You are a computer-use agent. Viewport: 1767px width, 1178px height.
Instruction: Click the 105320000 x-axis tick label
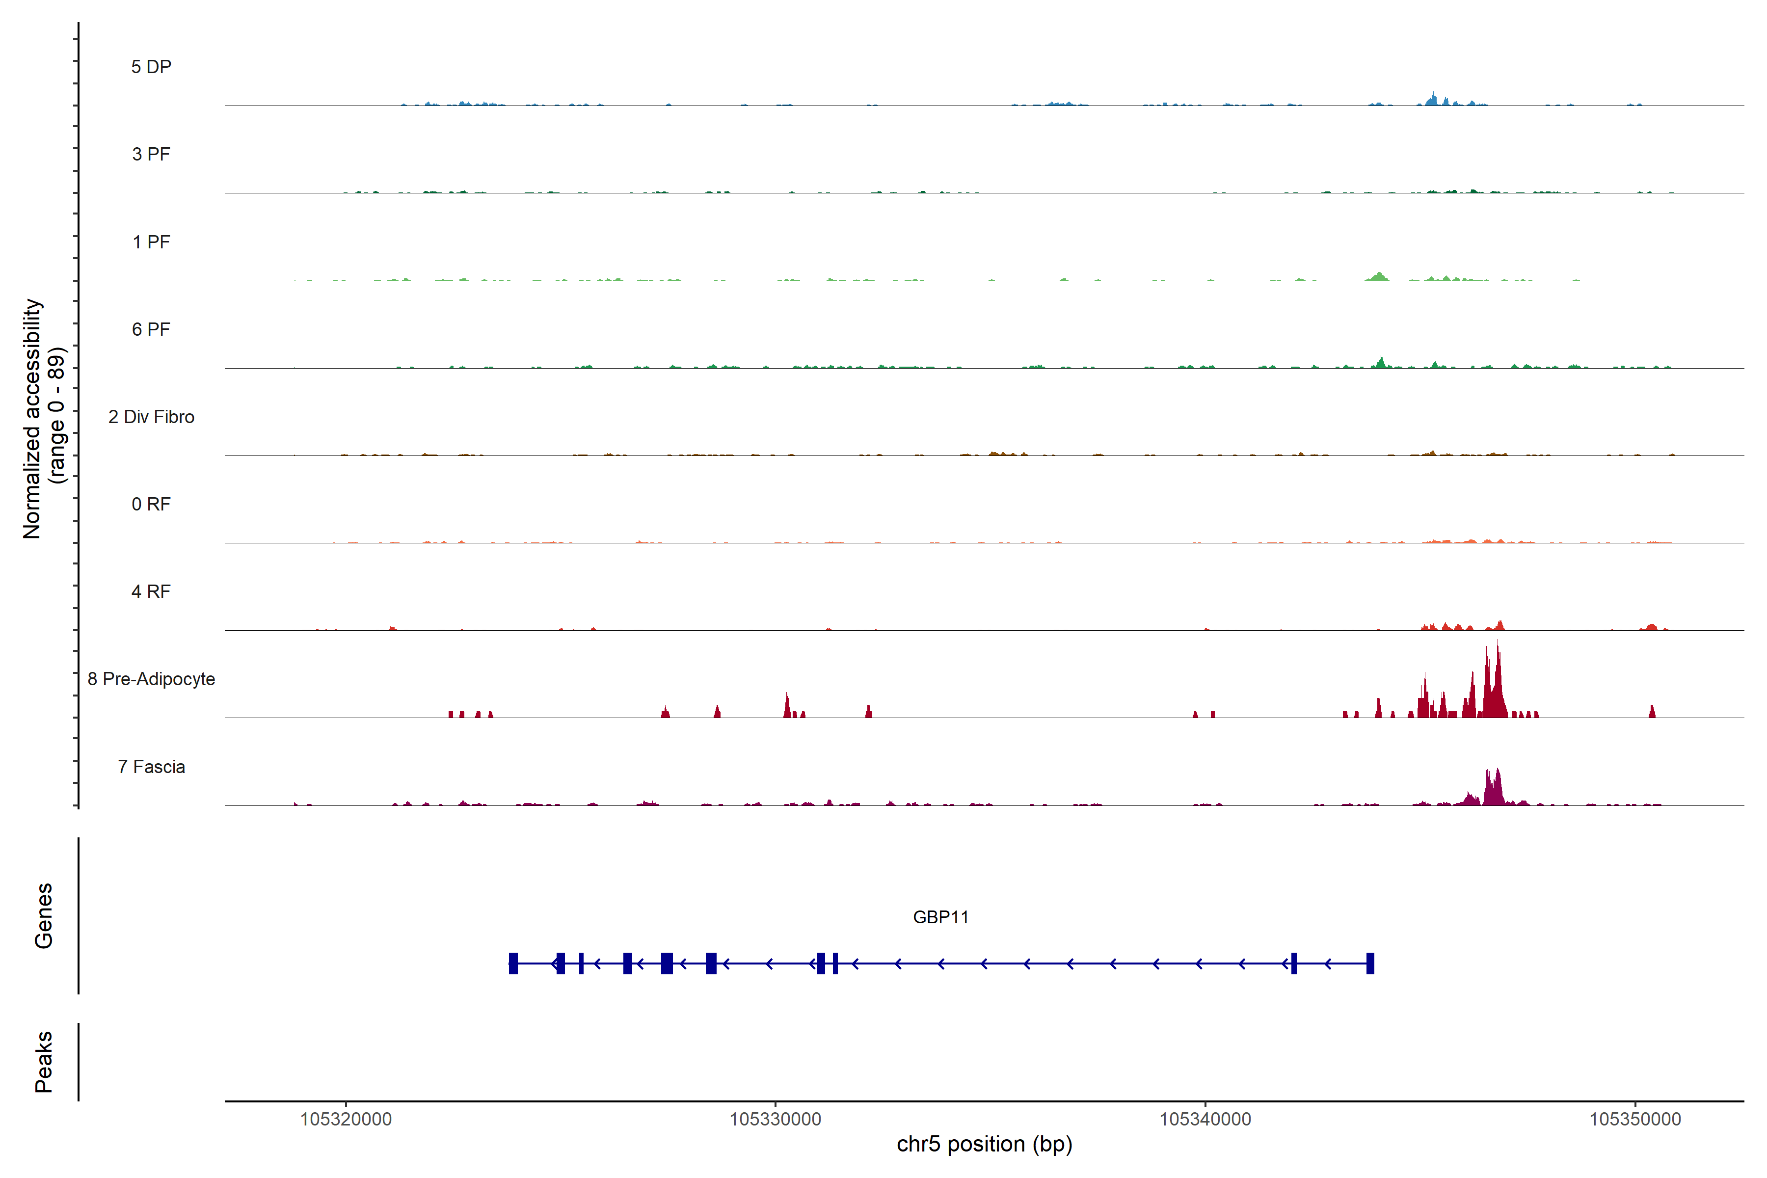pyautogui.click(x=346, y=1119)
